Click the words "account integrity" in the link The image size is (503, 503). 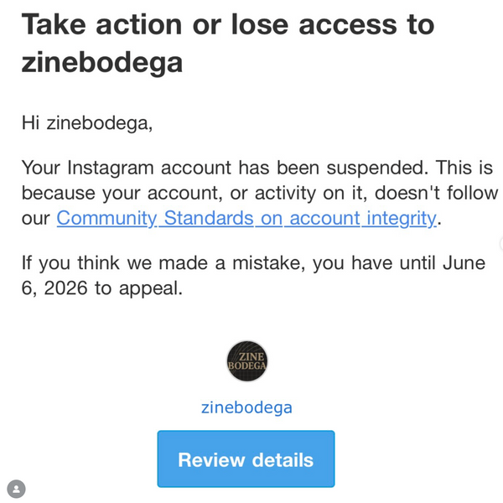coord(362,219)
